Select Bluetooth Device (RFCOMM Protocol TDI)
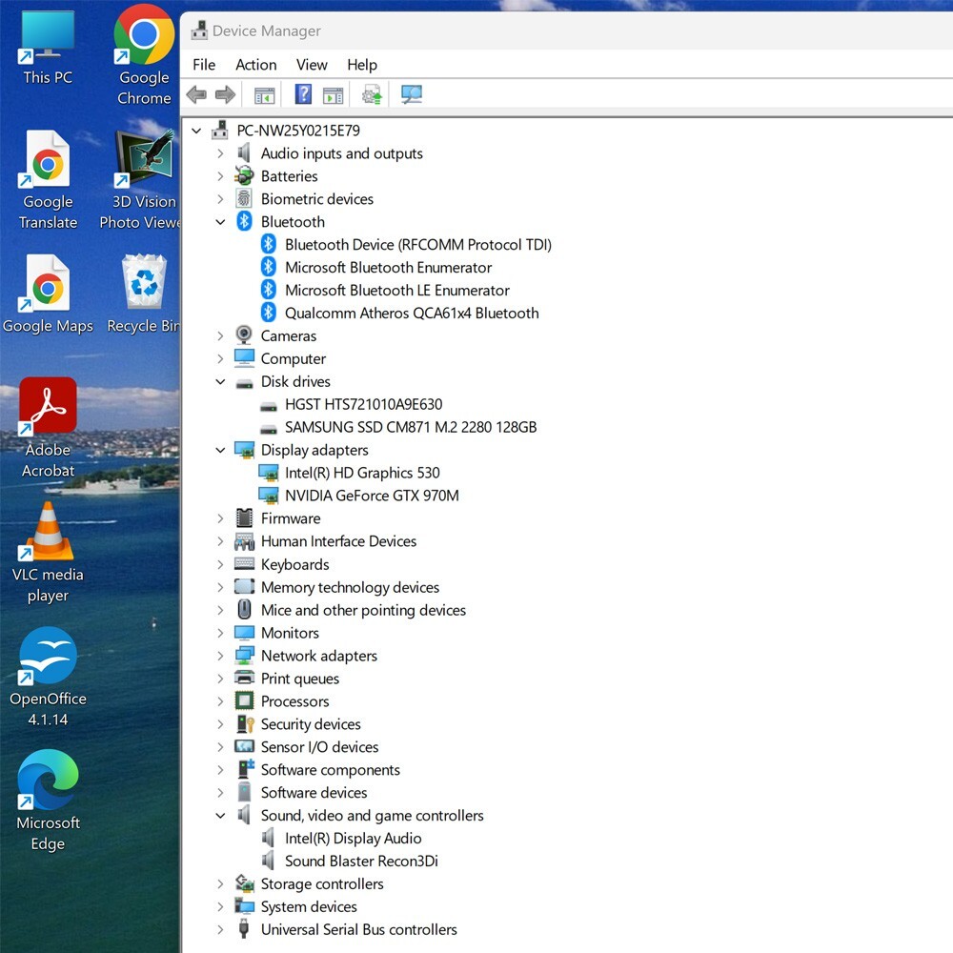Image resolution: width=953 pixels, height=953 pixels. coord(418,244)
